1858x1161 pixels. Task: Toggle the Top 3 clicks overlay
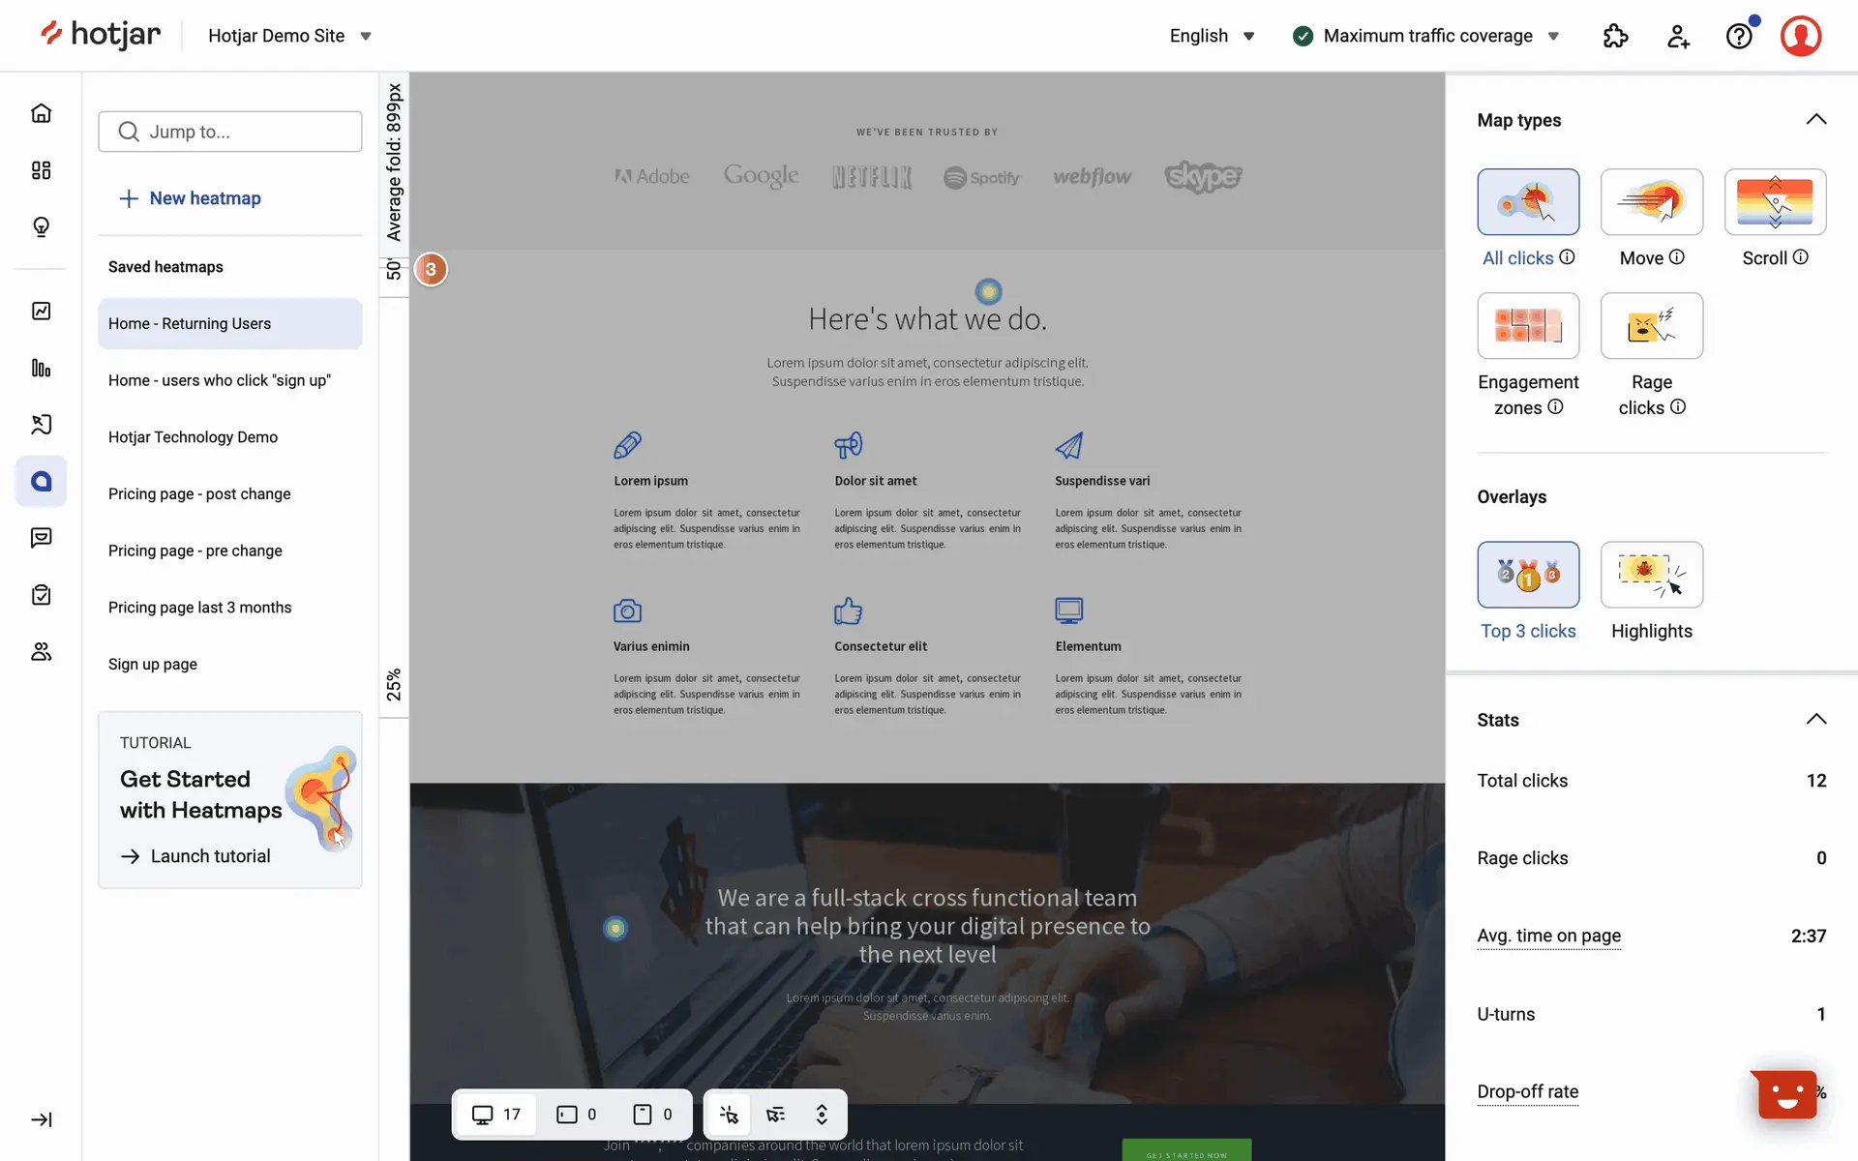tap(1528, 575)
